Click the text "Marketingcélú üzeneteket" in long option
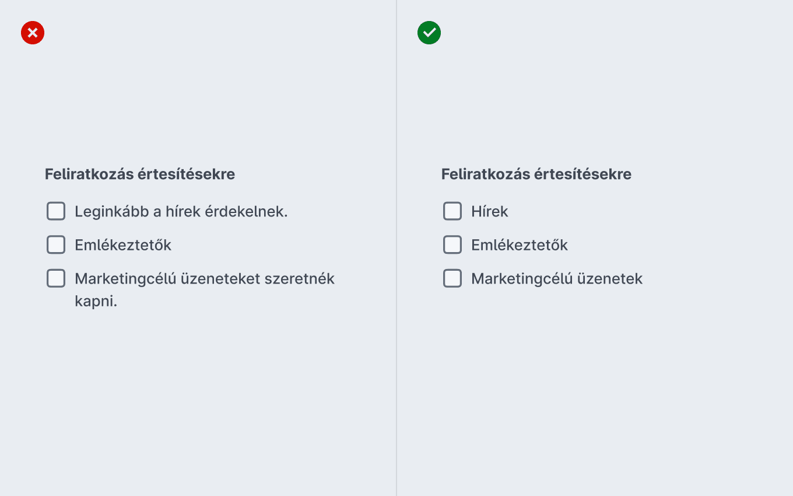The width and height of the screenshot is (793, 496). coord(167,279)
